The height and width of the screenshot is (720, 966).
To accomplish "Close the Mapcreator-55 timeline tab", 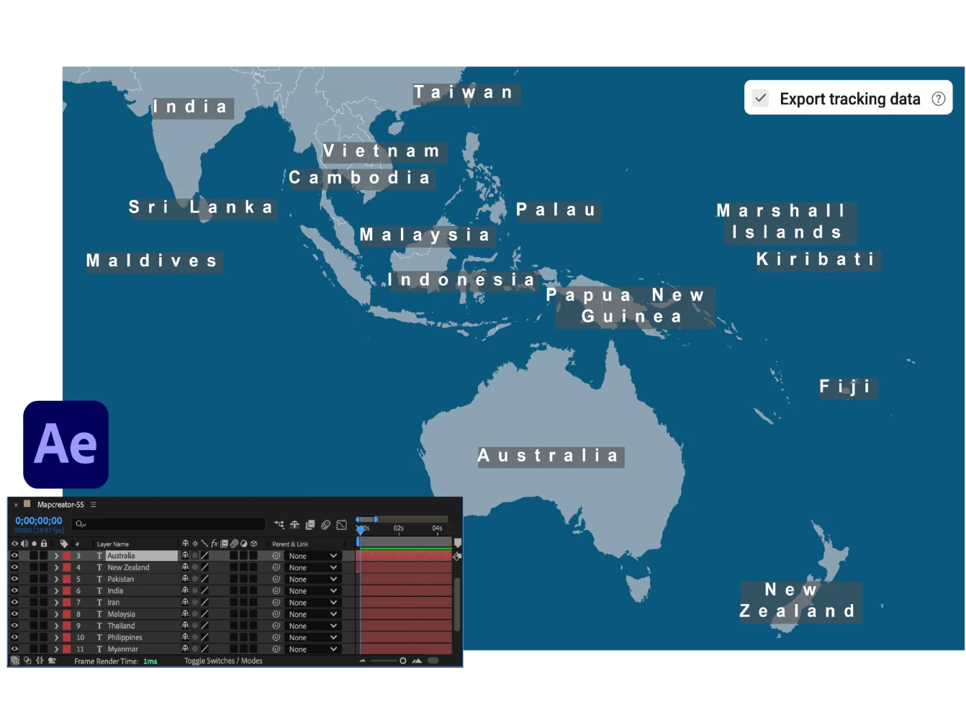I will point(16,505).
